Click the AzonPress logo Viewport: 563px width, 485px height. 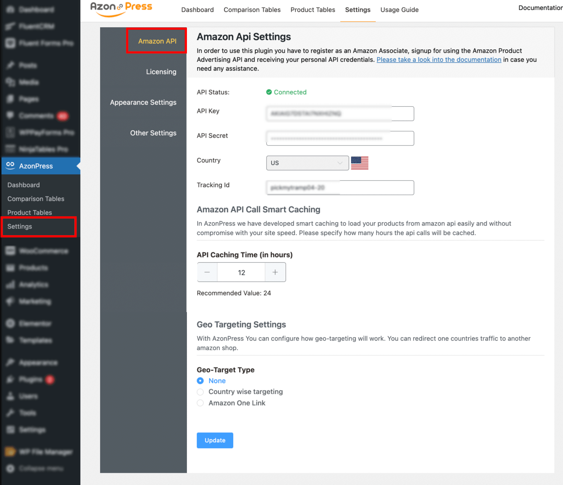tap(121, 9)
